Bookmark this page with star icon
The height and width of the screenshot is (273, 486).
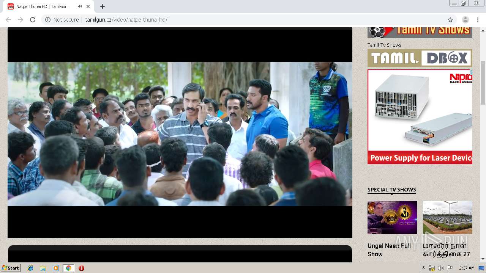coord(450,20)
